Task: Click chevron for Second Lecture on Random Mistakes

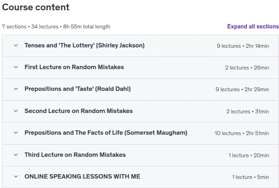Action: click(x=16, y=111)
